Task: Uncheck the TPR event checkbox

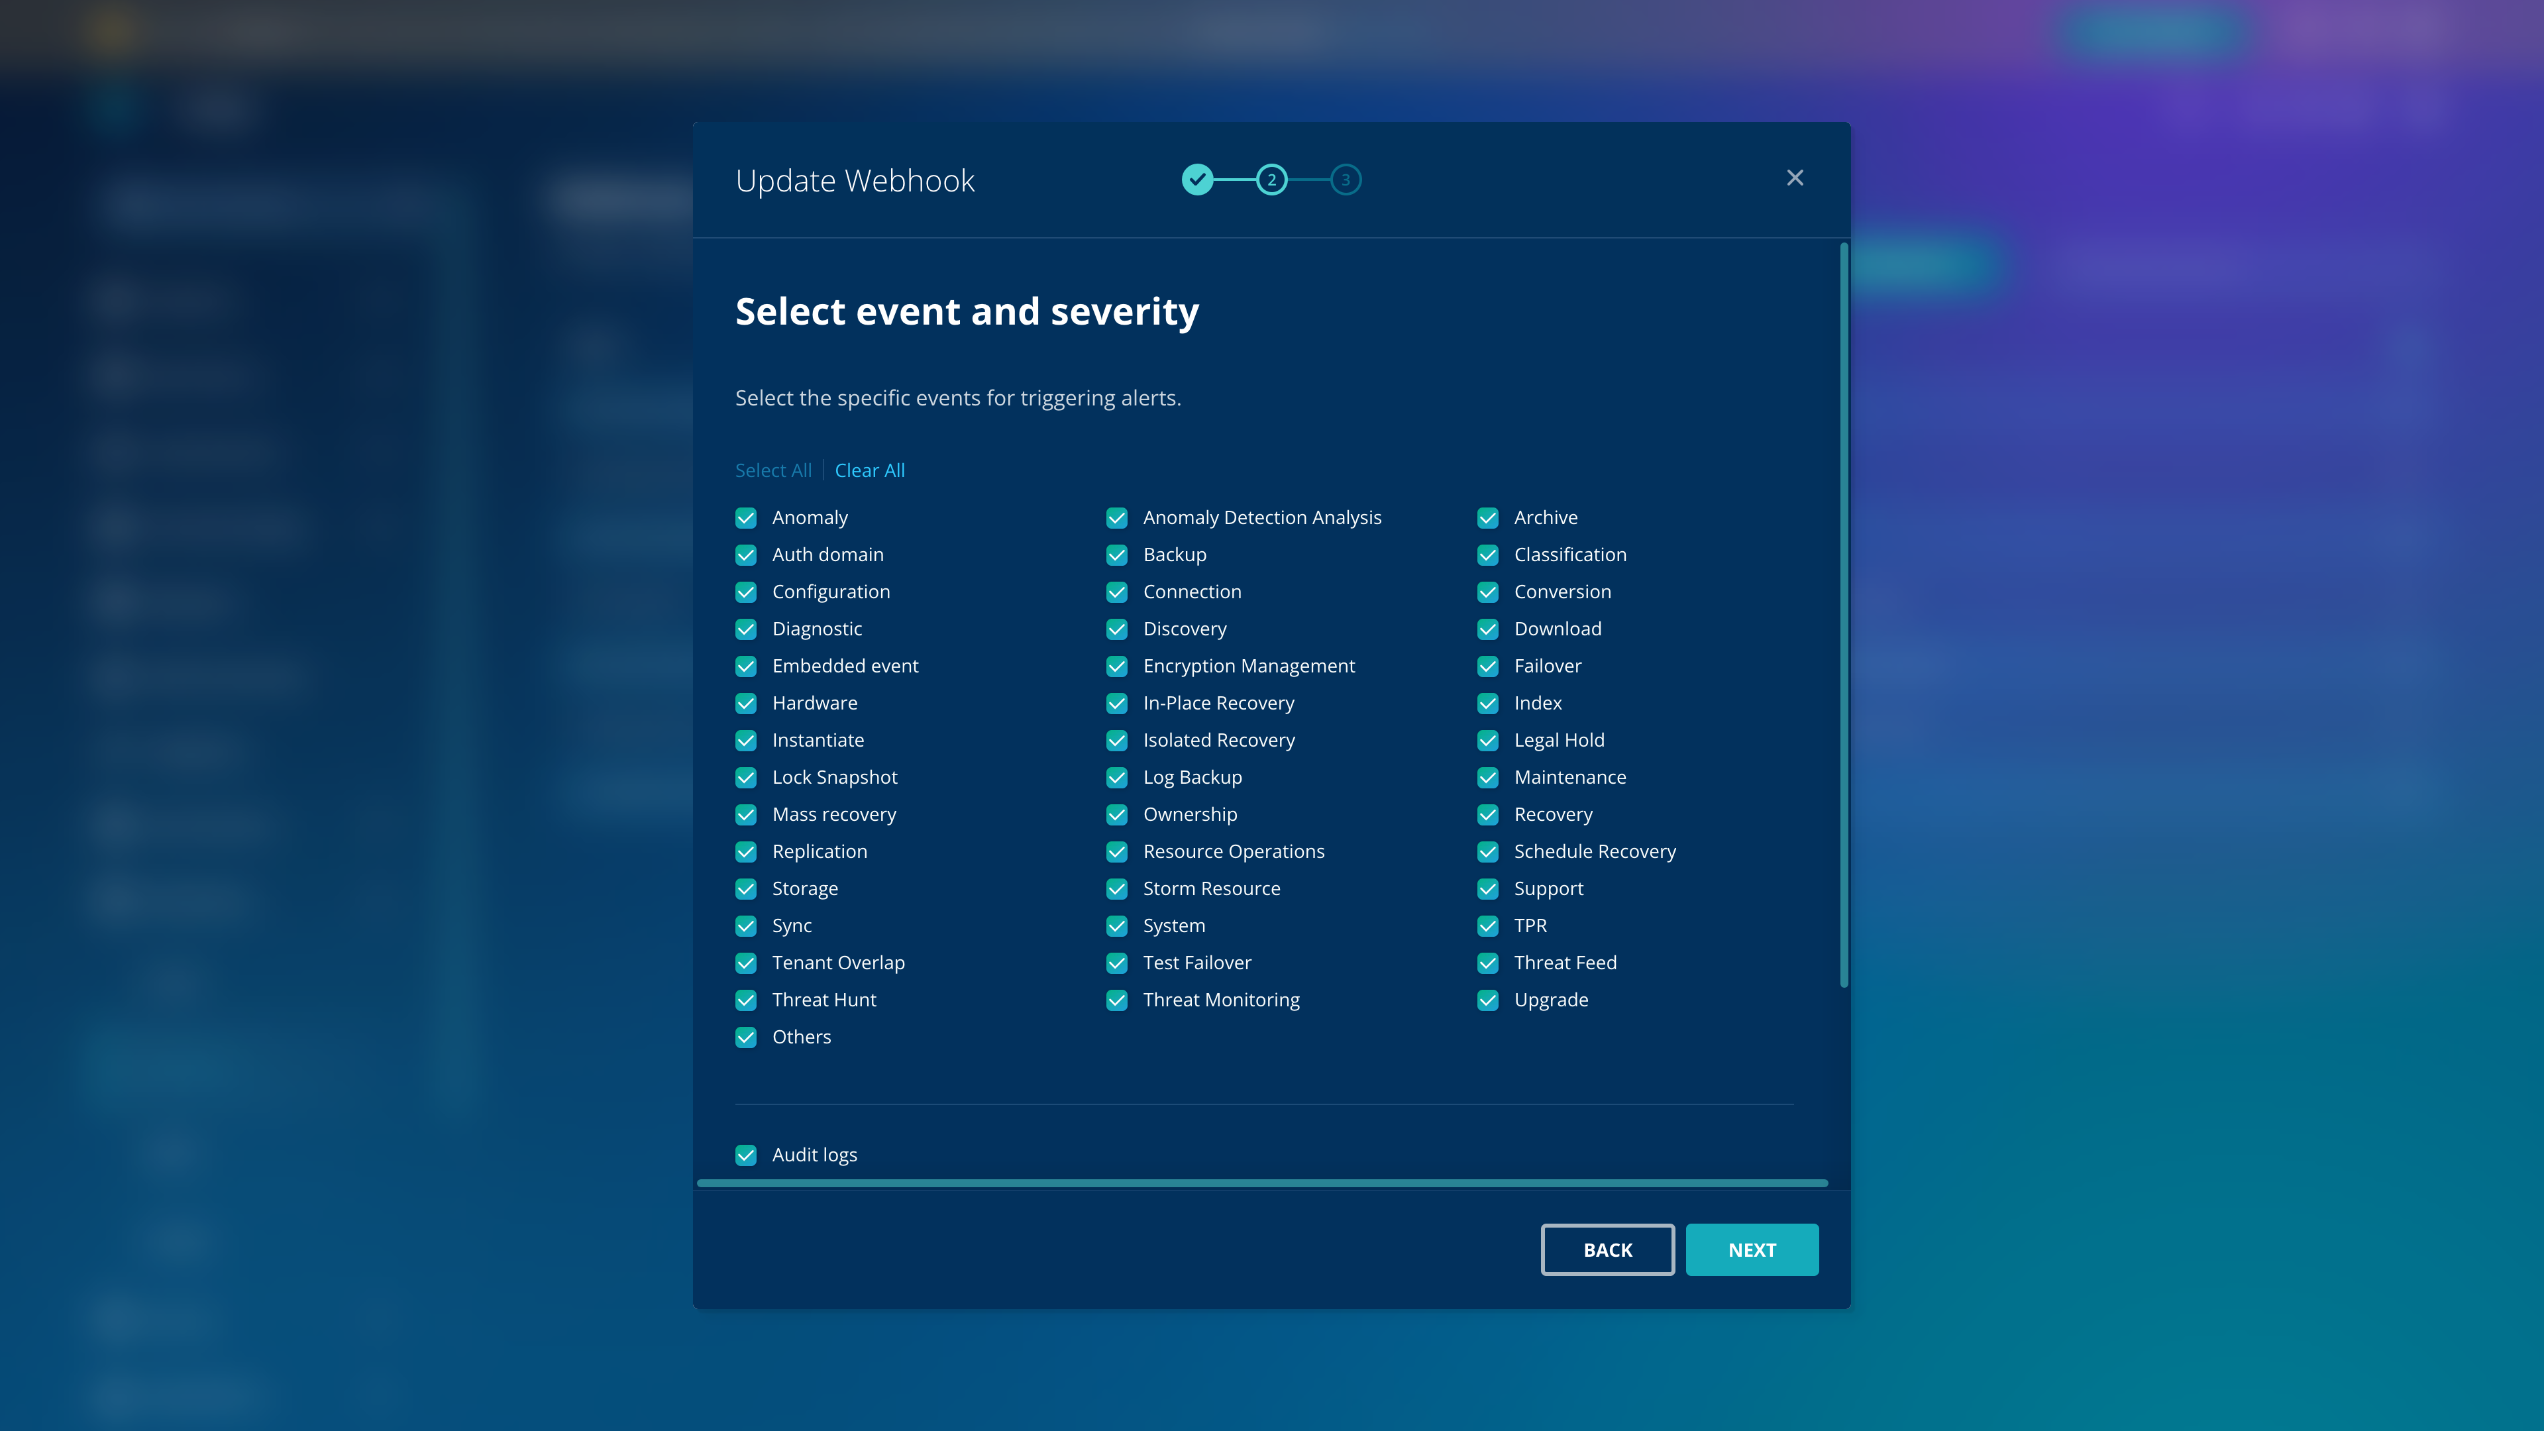Action: pyautogui.click(x=1487, y=926)
